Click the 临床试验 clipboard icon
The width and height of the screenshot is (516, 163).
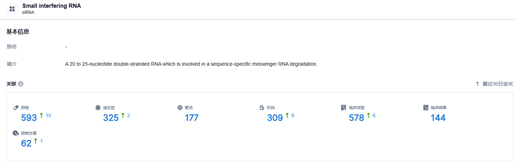click(344, 108)
